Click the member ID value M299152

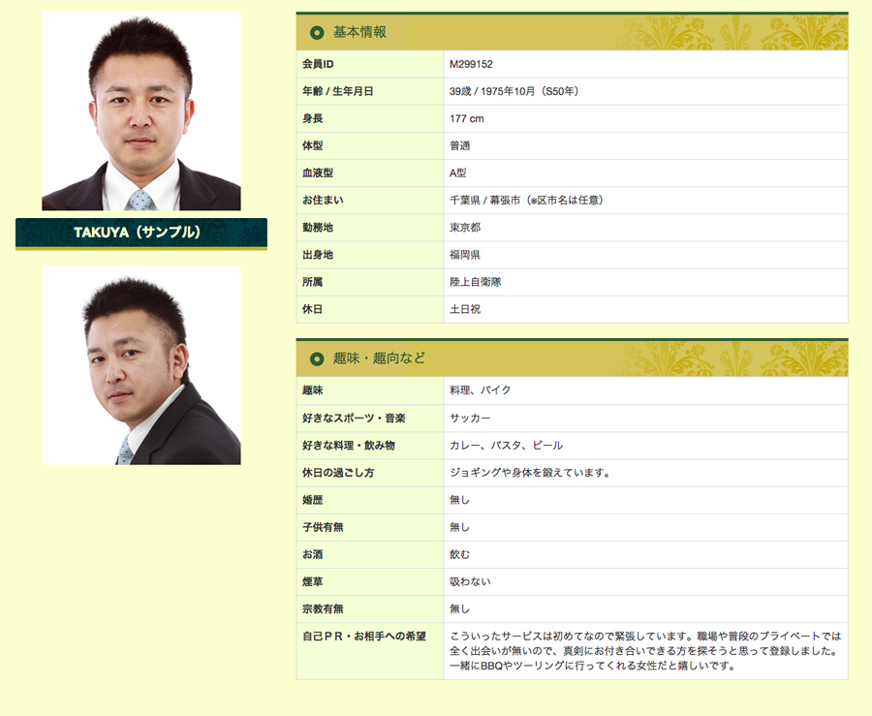[x=472, y=65]
